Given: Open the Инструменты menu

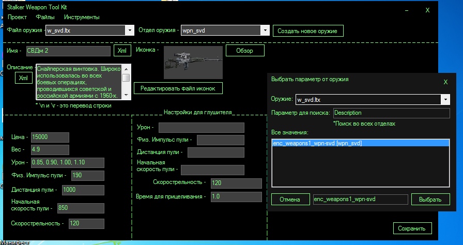Looking at the screenshot, I should [82, 17].
